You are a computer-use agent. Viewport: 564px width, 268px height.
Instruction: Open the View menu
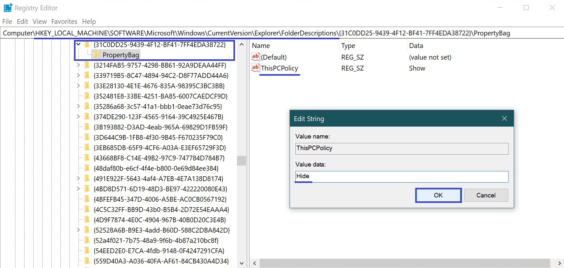pyautogui.click(x=40, y=22)
